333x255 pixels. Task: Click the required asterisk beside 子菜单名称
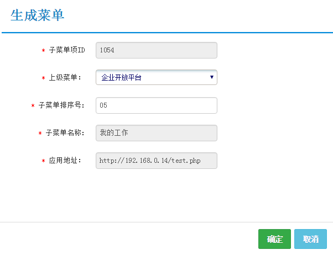tap(40, 134)
